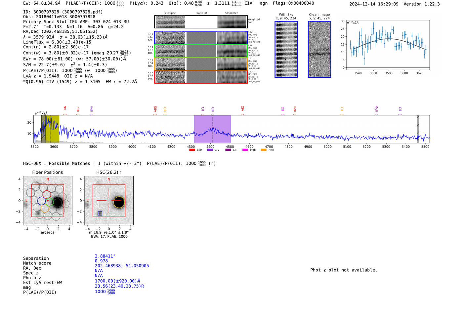Click the SiII line marker above spectrum
Image resolution: width=463 pixels, height=315 pixels.
tap(78, 110)
